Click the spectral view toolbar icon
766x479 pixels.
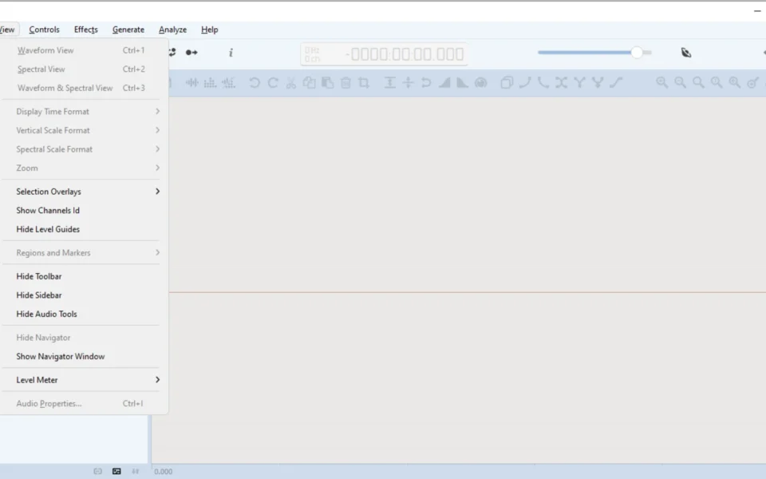(210, 82)
